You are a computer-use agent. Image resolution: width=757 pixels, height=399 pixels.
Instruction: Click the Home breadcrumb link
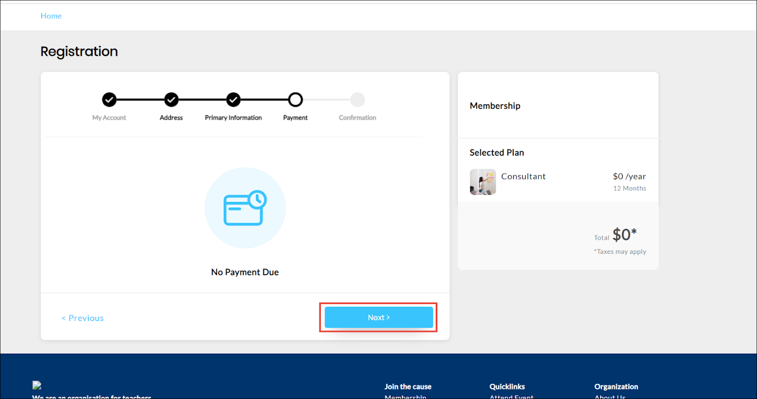click(51, 16)
